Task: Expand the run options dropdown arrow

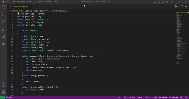Action: [178, 7]
